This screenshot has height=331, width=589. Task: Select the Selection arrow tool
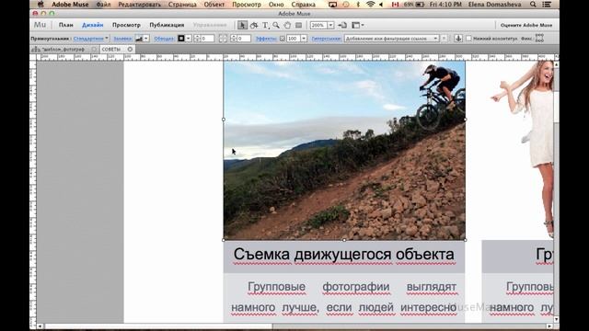pyautogui.click(x=242, y=25)
